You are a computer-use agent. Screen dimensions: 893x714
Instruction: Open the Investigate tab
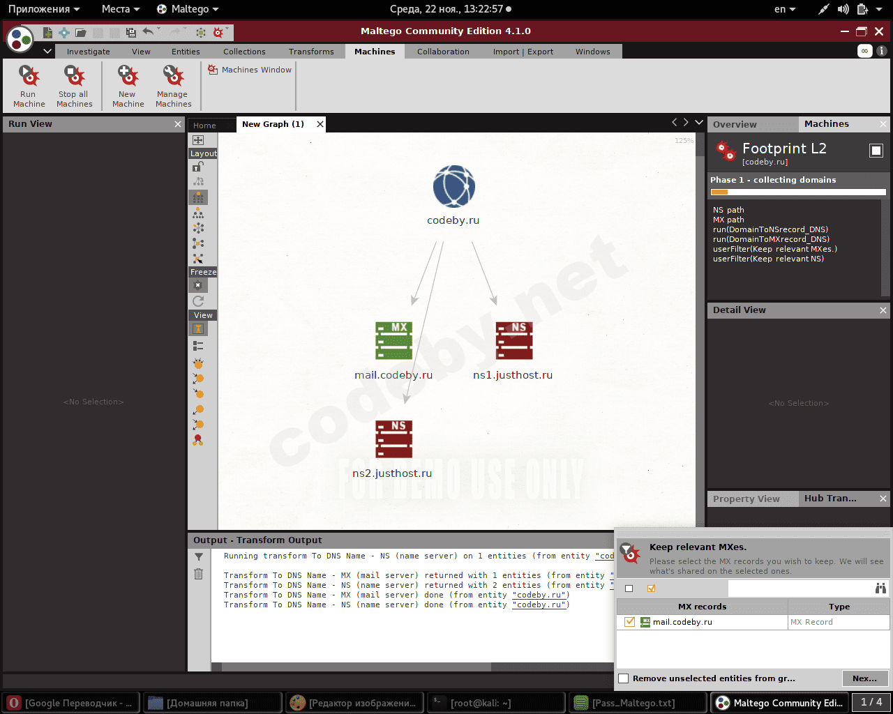(x=89, y=52)
